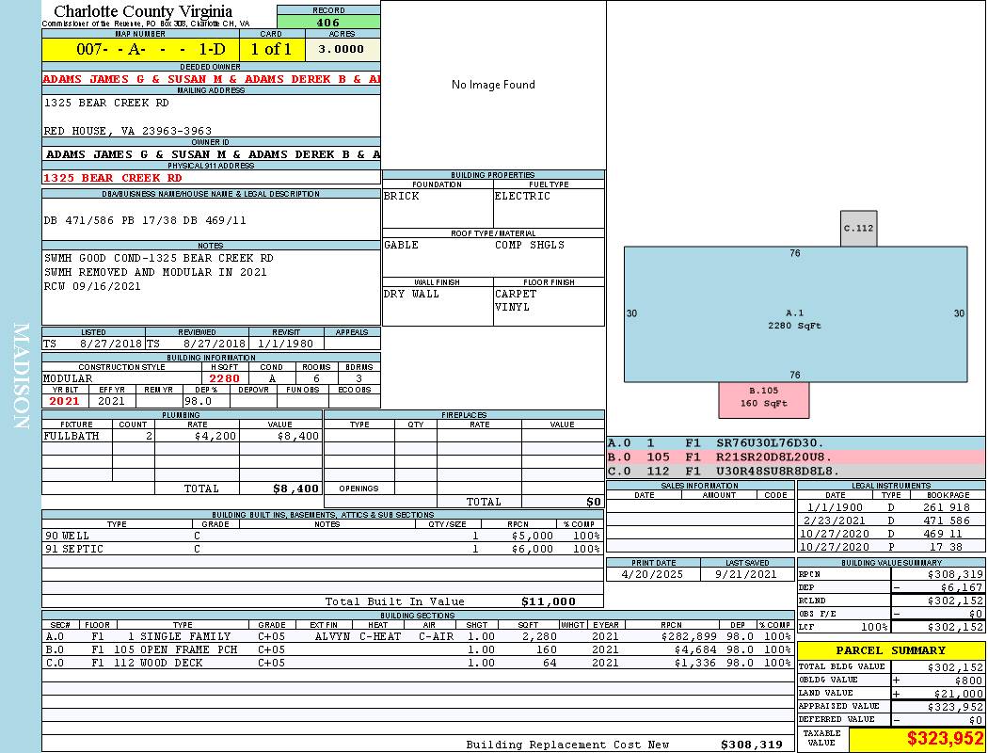Click Building Replacement Cost New $308,319
This screenshot has width=988, height=753.
click(752, 745)
